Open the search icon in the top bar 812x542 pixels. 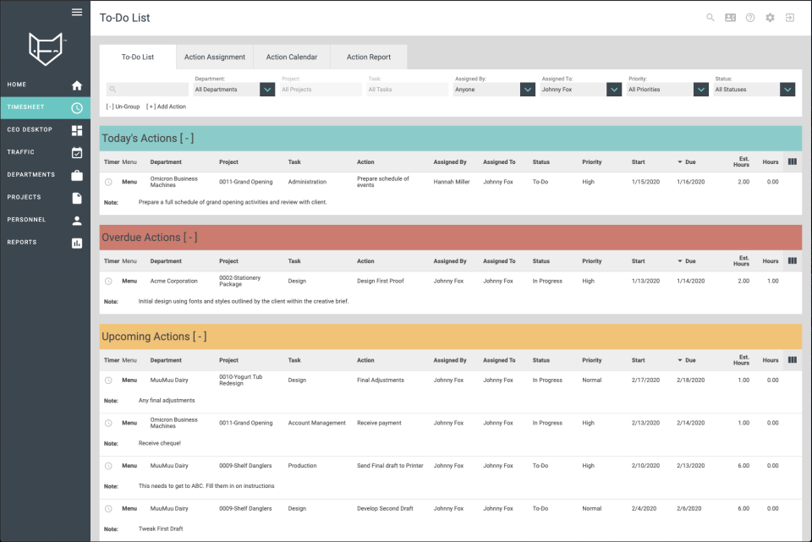click(710, 17)
